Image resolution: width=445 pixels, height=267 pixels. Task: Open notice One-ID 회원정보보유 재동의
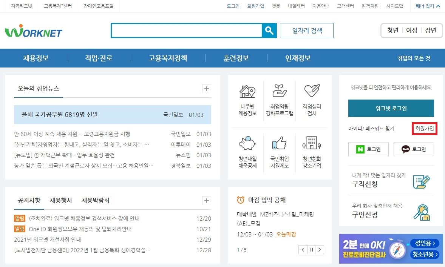coord(80,229)
